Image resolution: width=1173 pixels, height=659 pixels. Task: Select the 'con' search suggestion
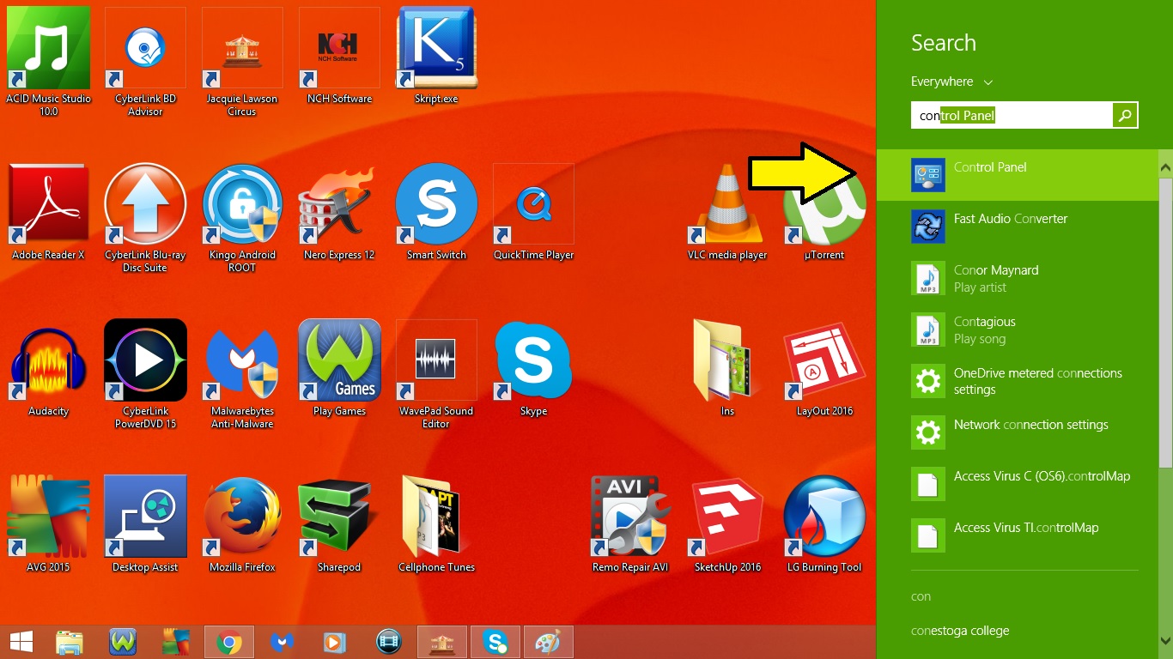pos(921,596)
